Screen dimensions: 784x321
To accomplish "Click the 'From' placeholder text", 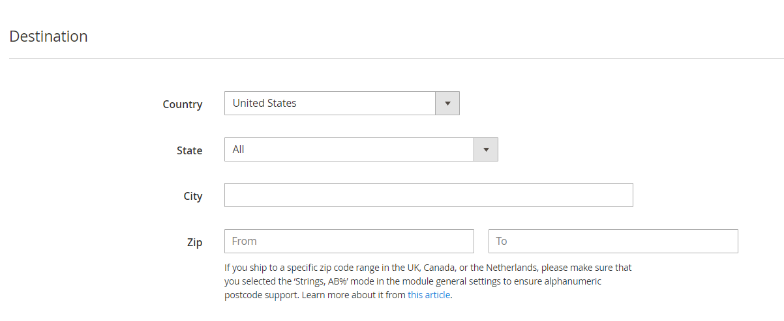I will tap(245, 241).
